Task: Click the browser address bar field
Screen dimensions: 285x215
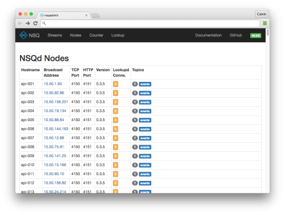Action: [x=150, y=23]
